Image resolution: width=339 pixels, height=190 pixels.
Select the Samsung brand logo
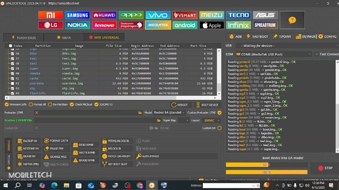pos(77,15)
